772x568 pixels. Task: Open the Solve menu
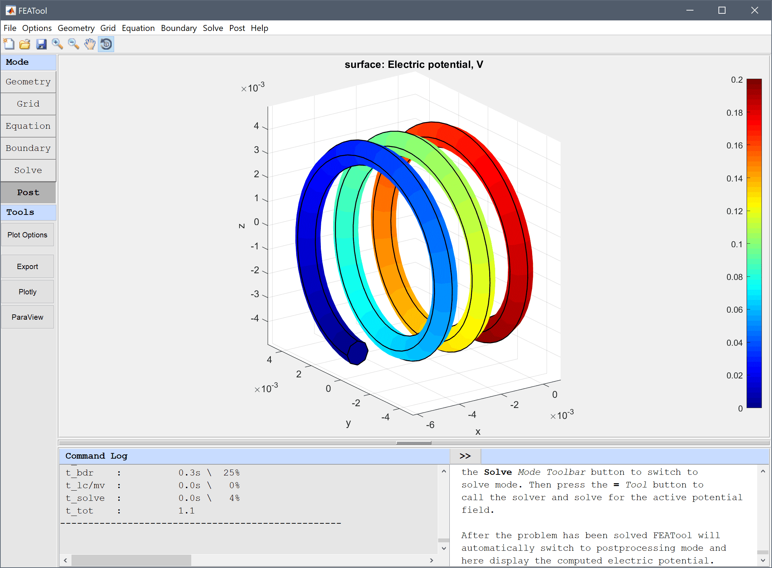click(213, 28)
